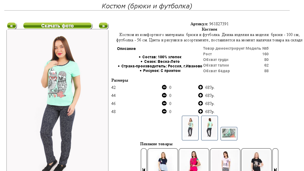Decrease quantity for size 44

pyautogui.click(x=164, y=95)
